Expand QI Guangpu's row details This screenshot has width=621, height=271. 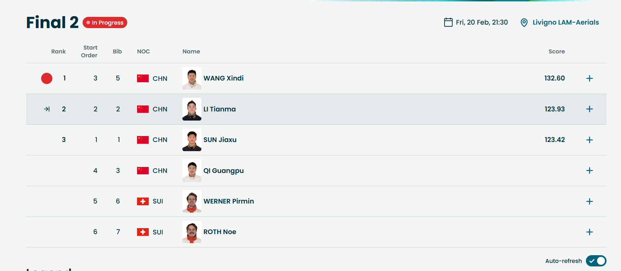click(x=590, y=170)
